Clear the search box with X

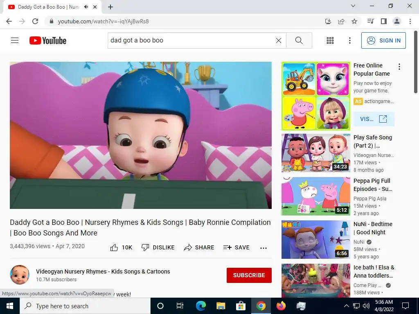click(278, 40)
